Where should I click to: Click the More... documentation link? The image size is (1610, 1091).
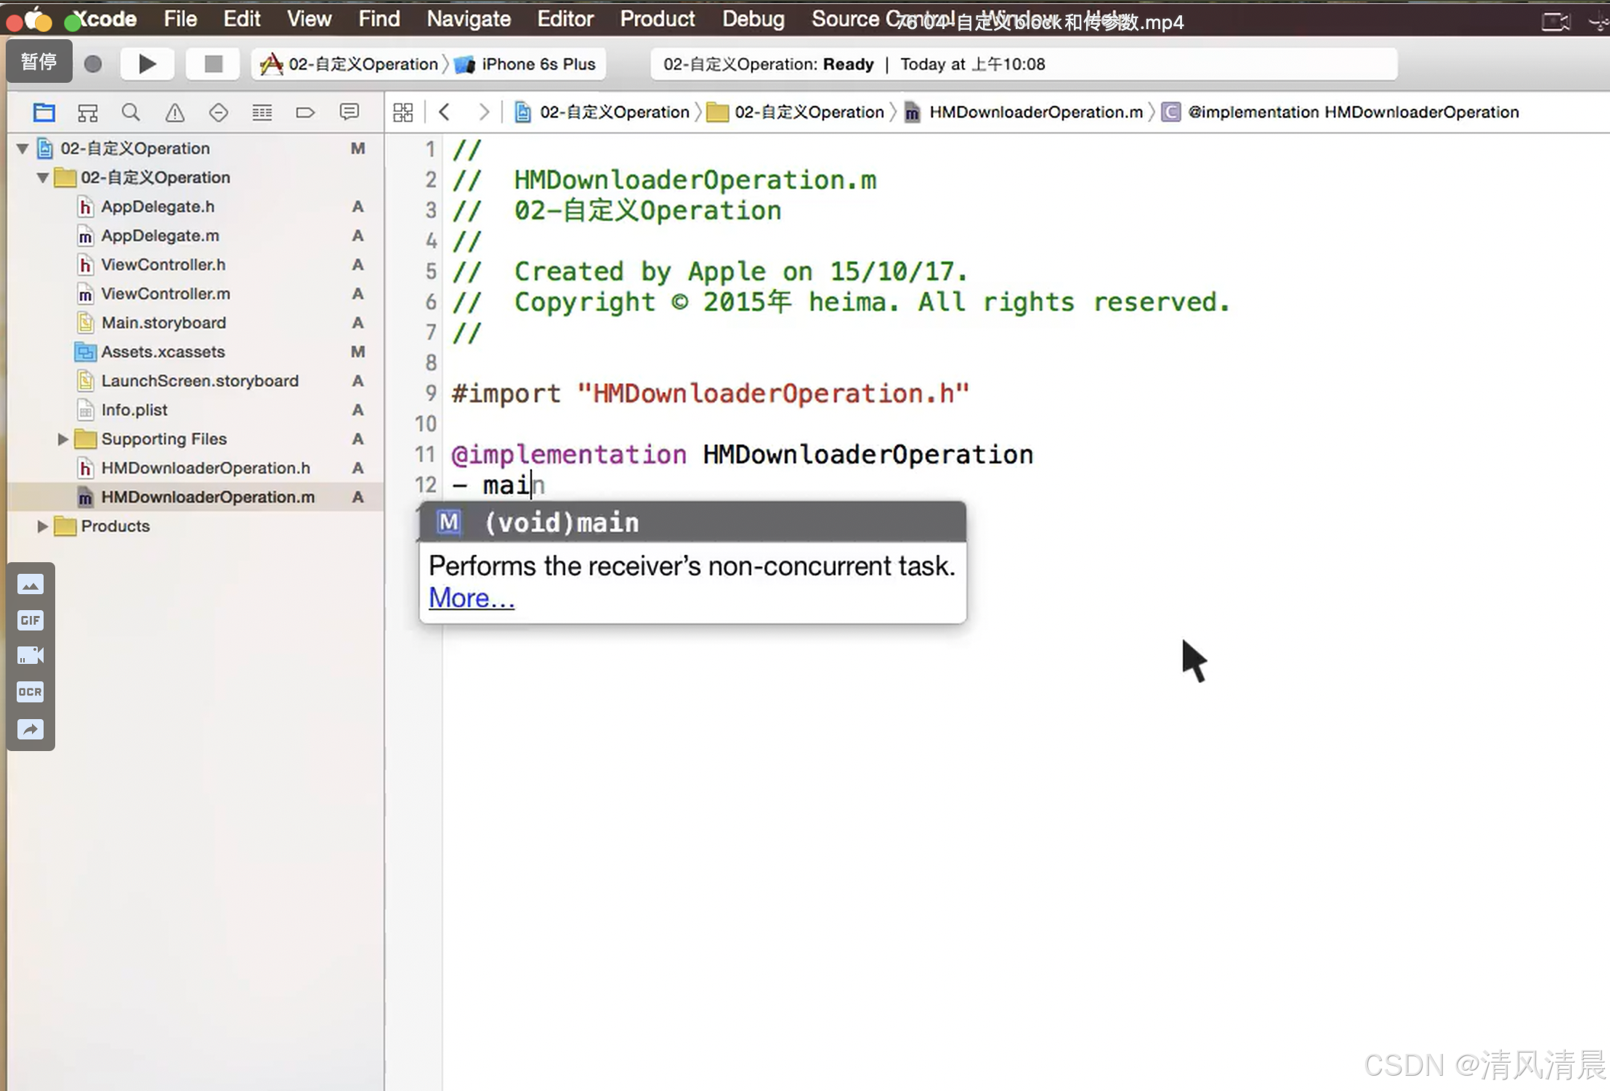(472, 598)
